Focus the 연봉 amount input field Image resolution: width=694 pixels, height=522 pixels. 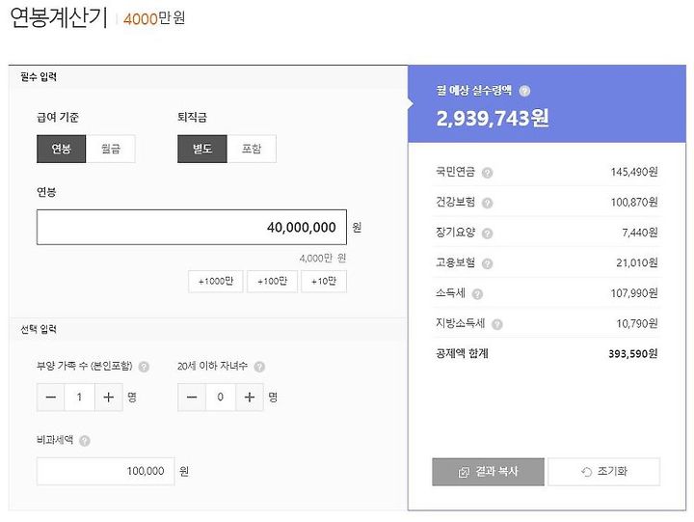point(192,228)
